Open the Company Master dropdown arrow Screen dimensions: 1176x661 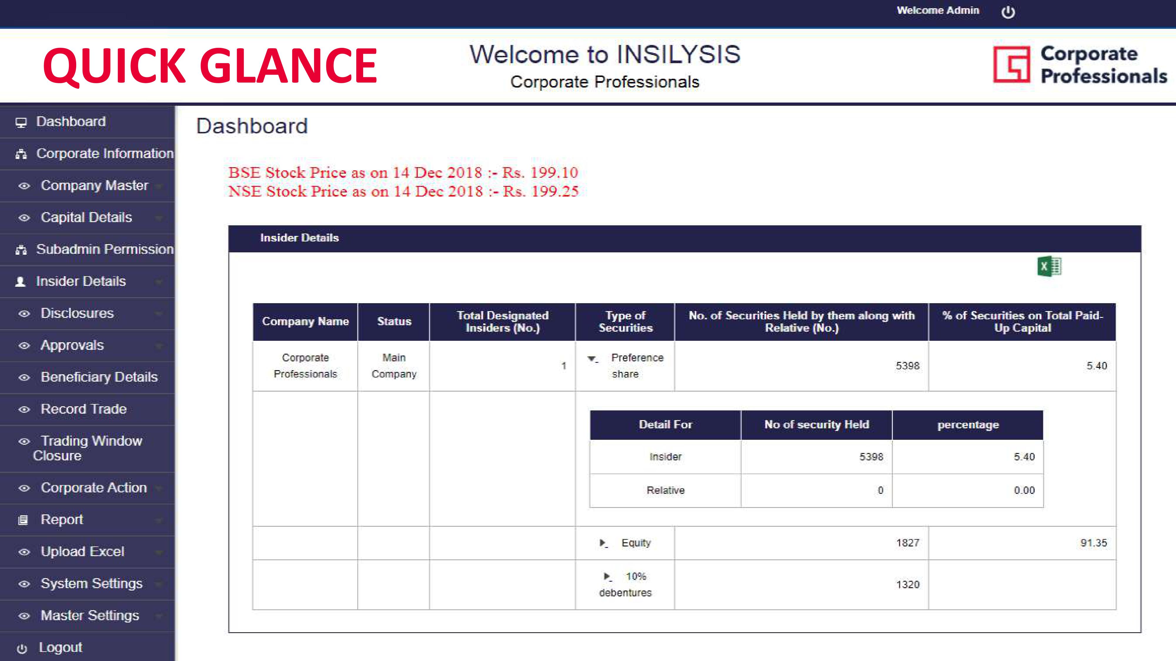159,186
